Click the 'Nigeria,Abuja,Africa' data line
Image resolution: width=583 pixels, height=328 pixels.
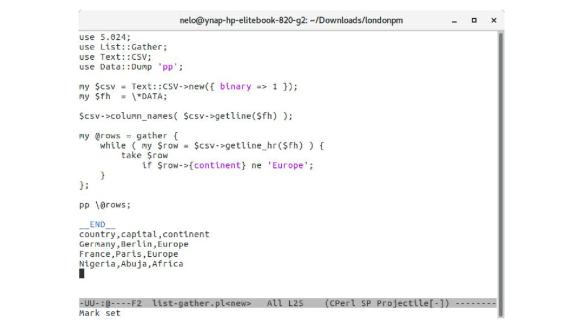(x=131, y=264)
